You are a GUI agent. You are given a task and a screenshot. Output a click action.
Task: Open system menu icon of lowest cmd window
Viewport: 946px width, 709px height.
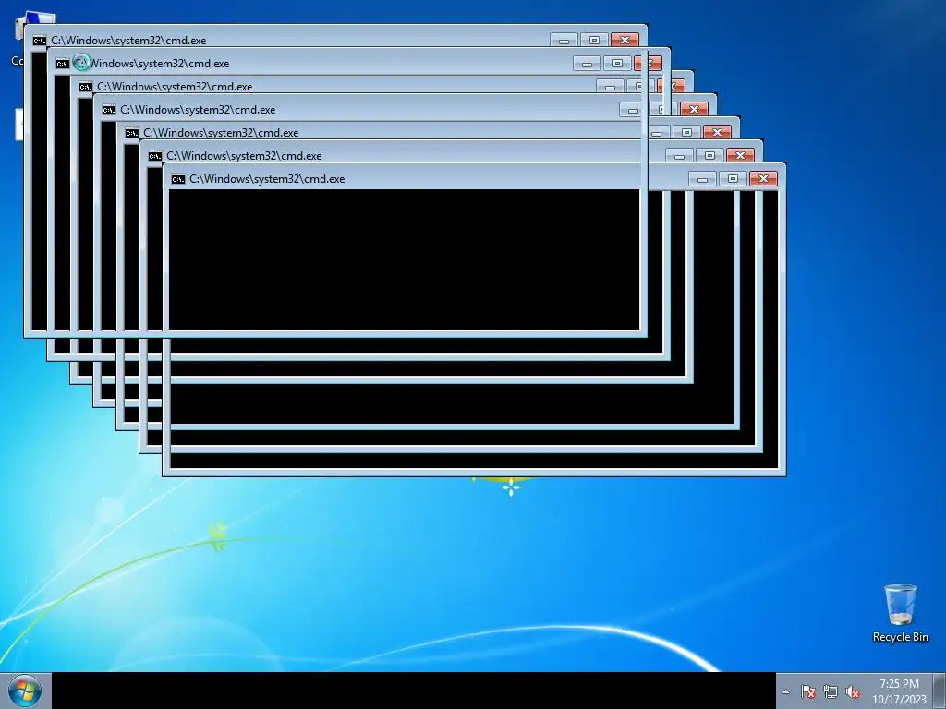pos(178,179)
